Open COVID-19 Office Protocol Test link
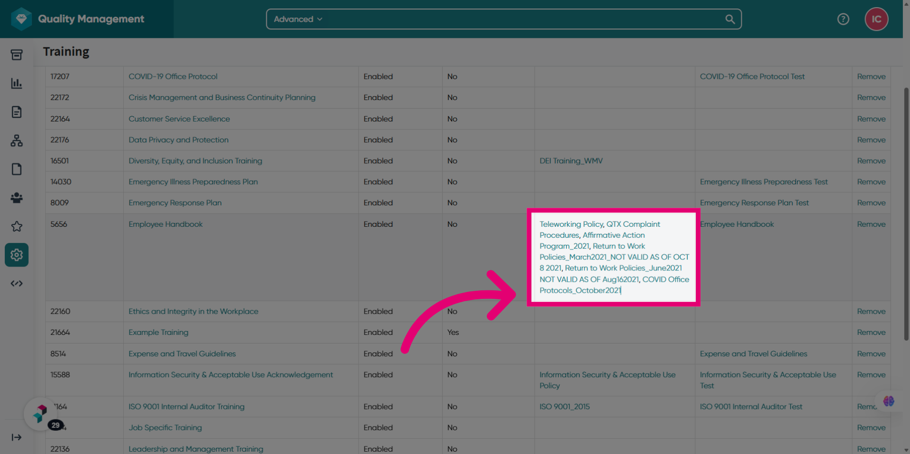The image size is (910, 454). coord(752,76)
